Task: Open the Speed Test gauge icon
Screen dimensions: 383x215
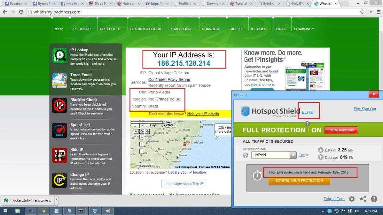Action: (59, 130)
